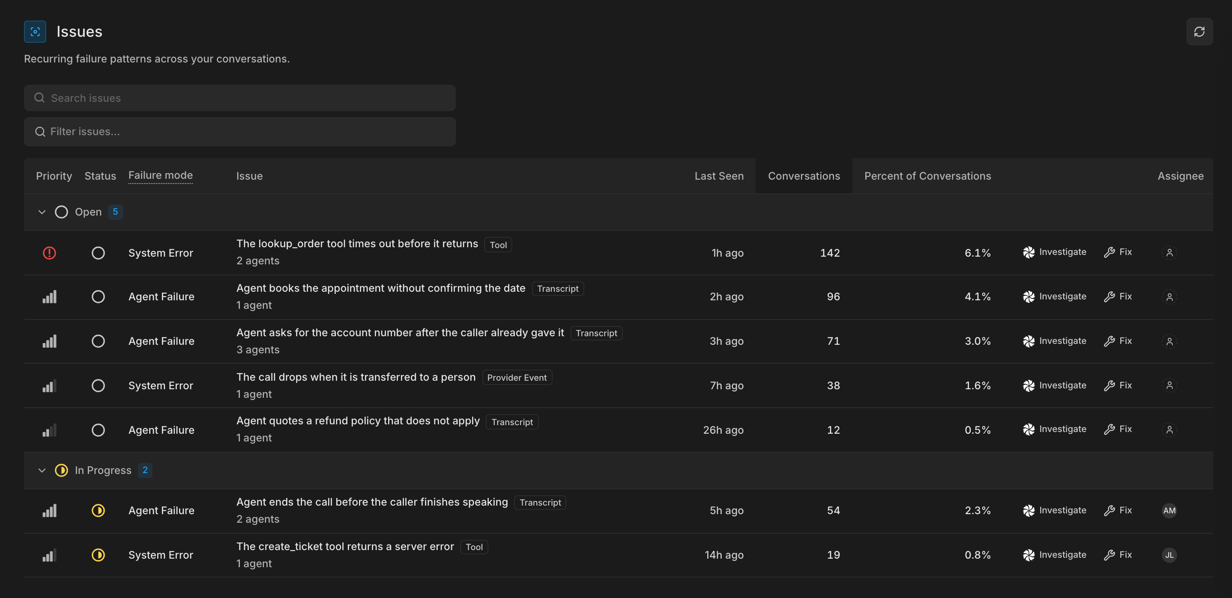Click unassigned assignee icon on call drops row
Screen dimensions: 1232x598
pyautogui.click(x=1169, y=385)
